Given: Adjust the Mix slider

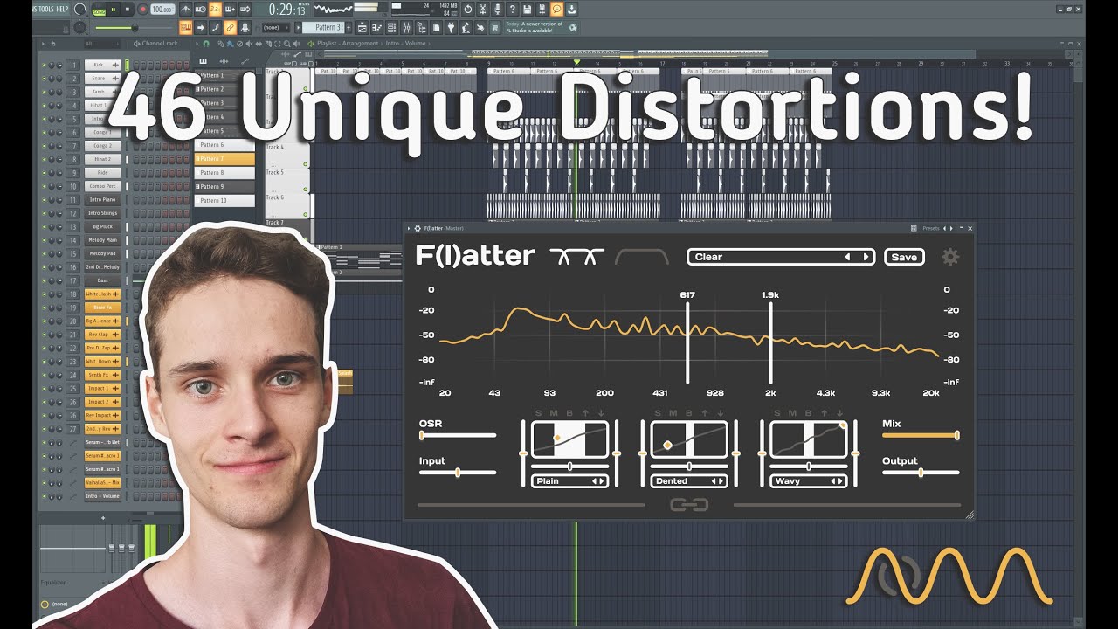Looking at the screenshot, I should pyautogui.click(x=921, y=435).
